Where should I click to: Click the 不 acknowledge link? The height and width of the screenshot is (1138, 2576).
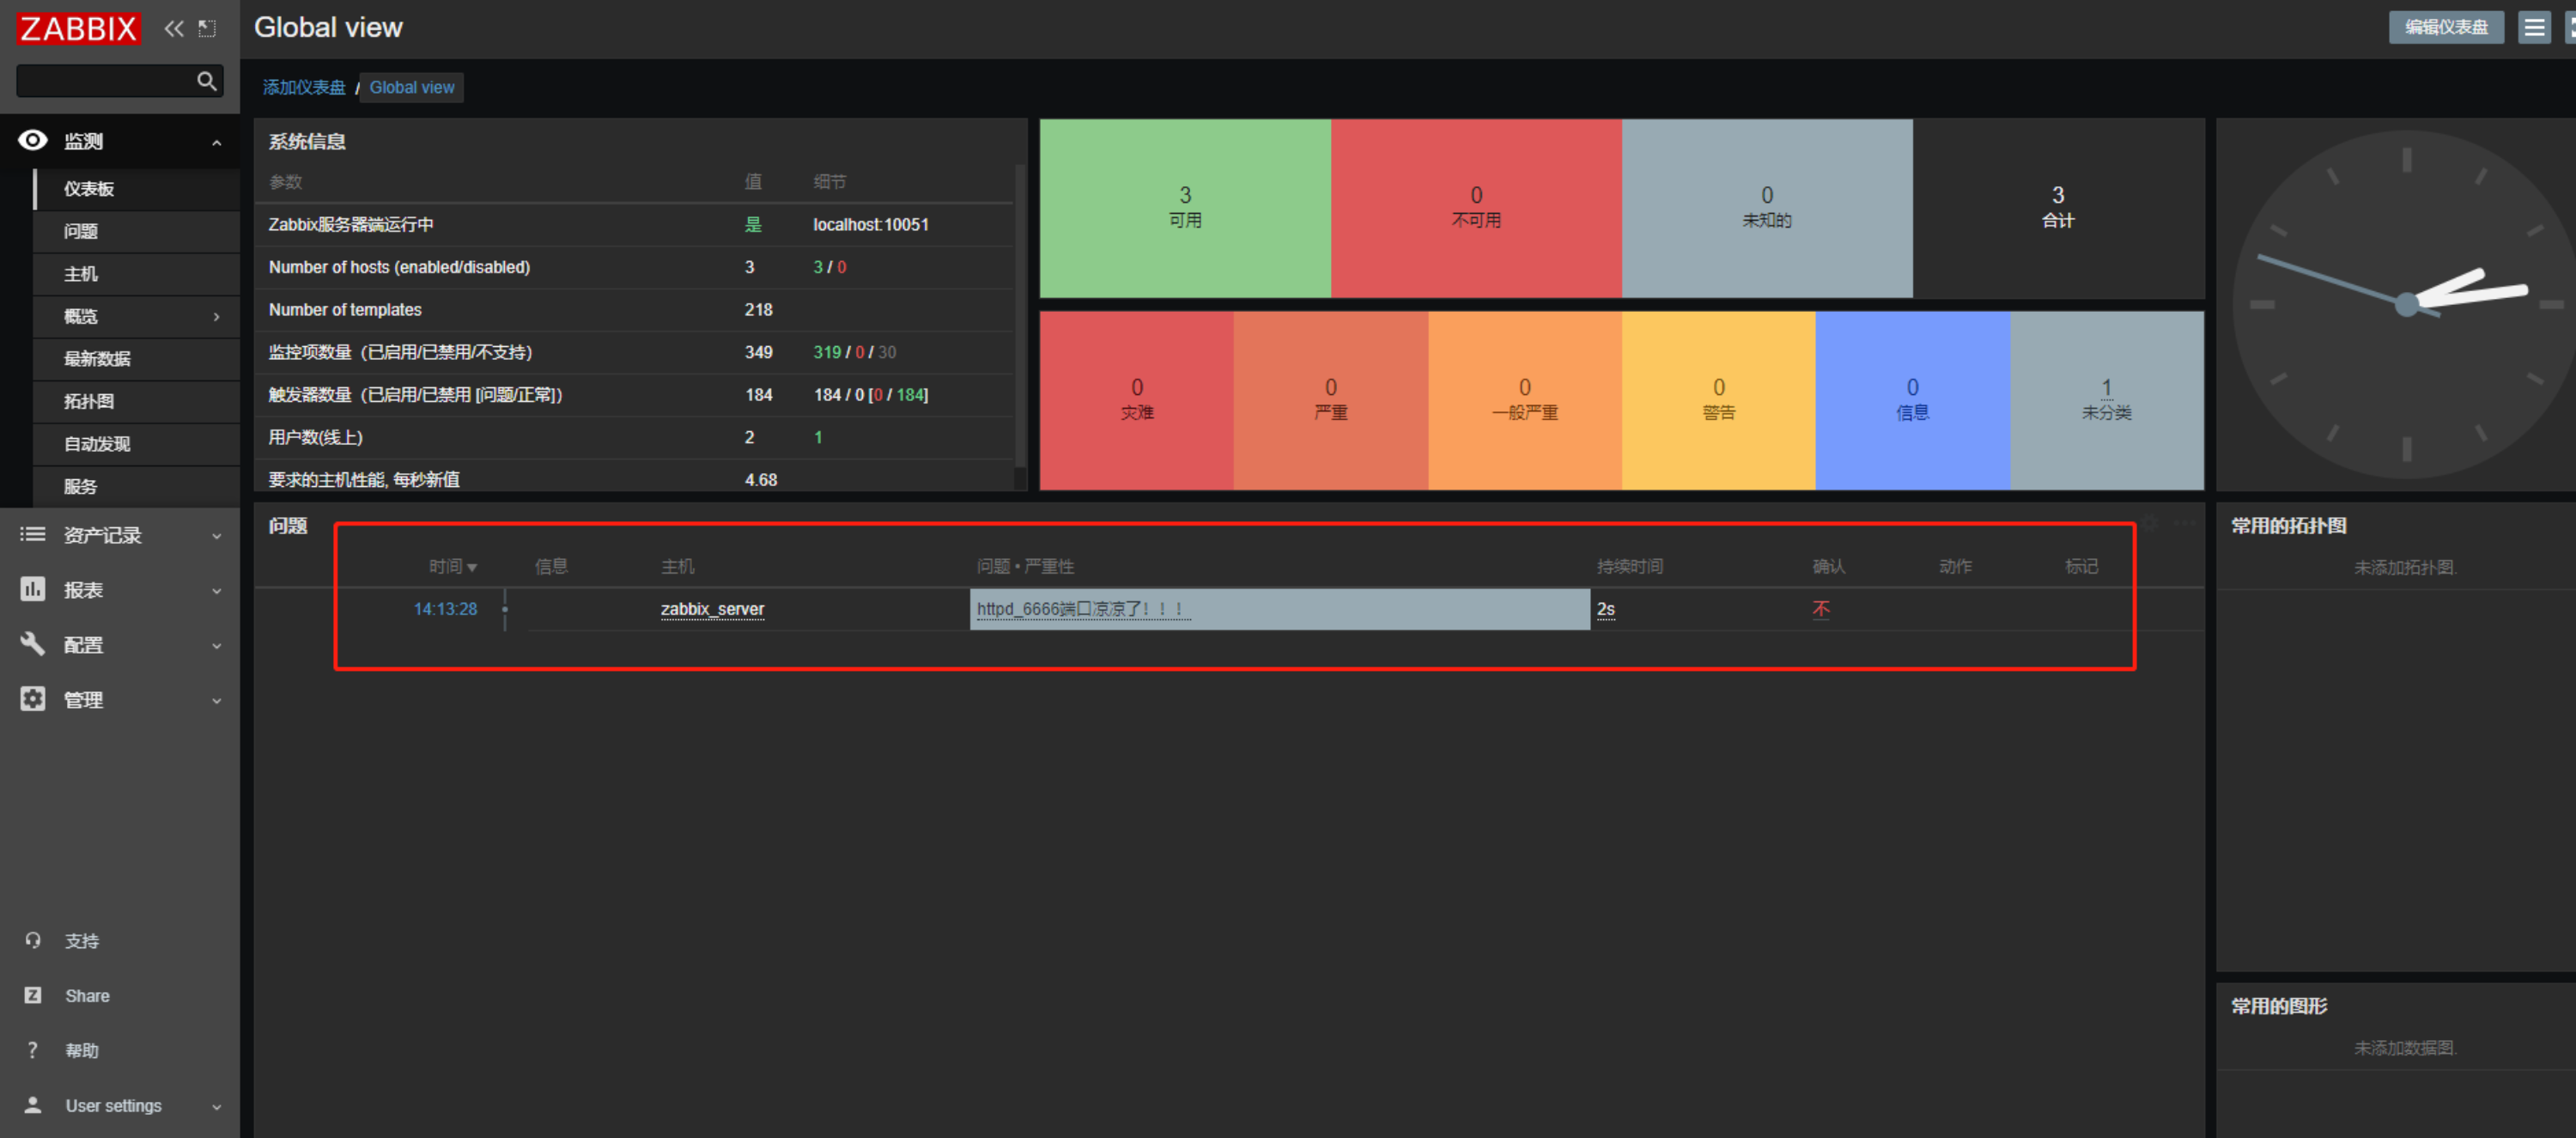tap(1820, 609)
